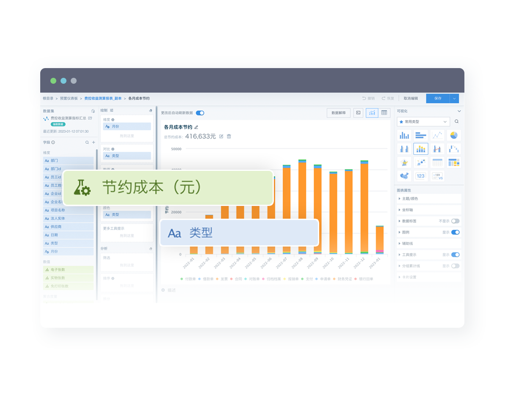
Task: Expand the 主题/颜色 section
Action: click(x=428, y=198)
